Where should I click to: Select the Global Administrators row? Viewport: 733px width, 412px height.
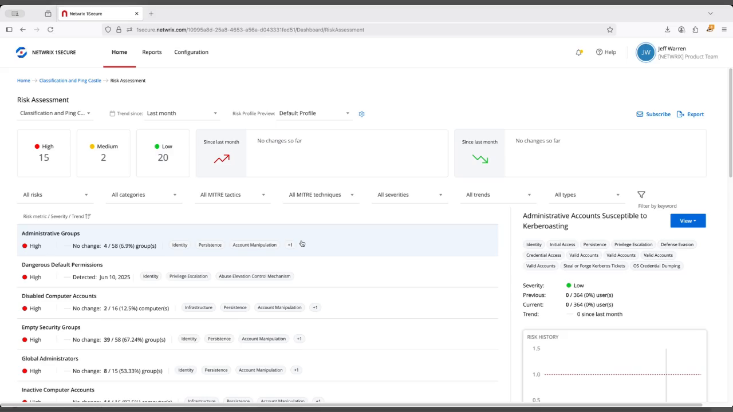[258, 365]
